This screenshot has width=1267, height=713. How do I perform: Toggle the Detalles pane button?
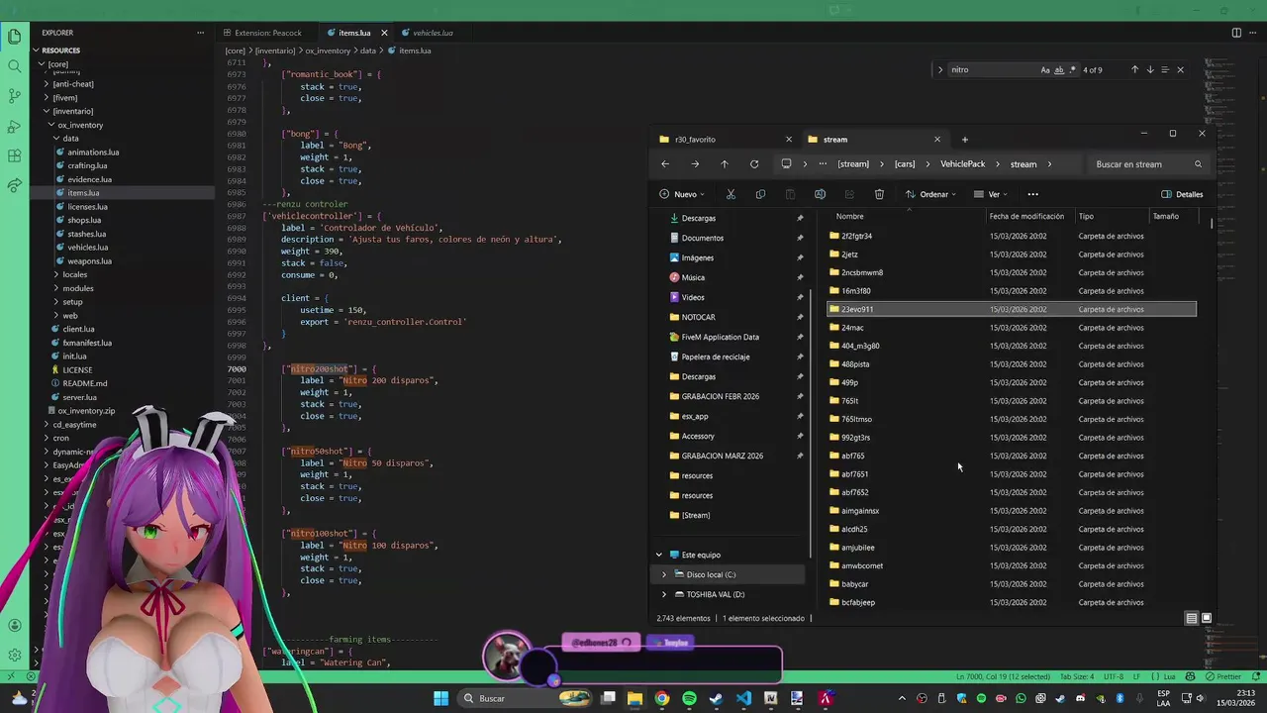(1182, 194)
